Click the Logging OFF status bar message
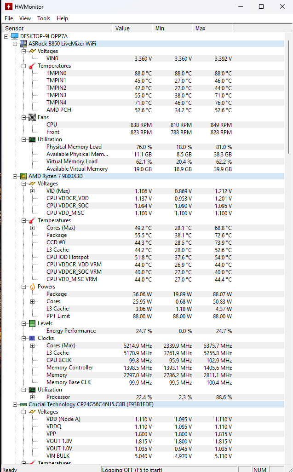The height and width of the screenshot is (472, 293). coord(169,469)
